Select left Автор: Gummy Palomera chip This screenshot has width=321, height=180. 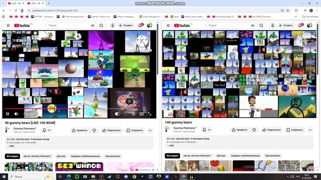coord(37,156)
